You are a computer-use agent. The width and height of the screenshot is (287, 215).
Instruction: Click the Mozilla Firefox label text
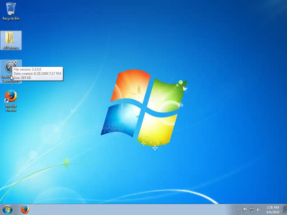click(11, 108)
